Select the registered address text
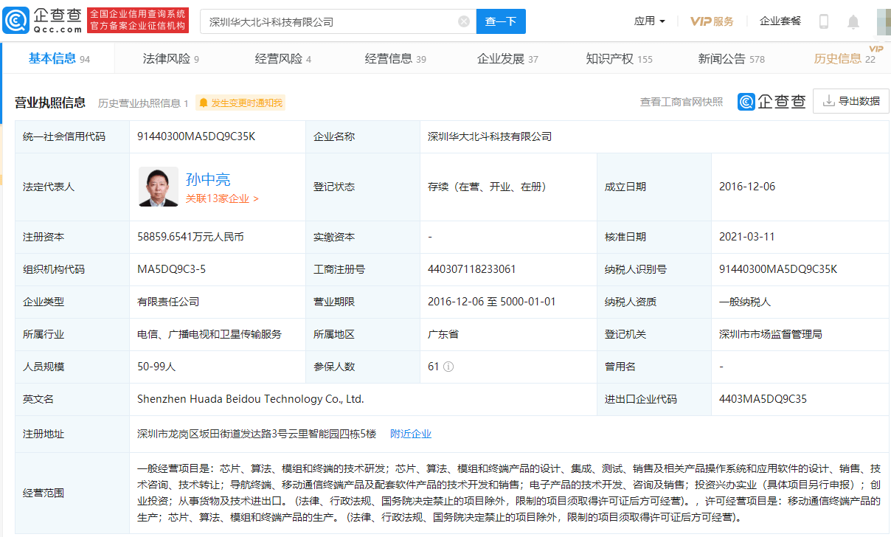 [257, 434]
